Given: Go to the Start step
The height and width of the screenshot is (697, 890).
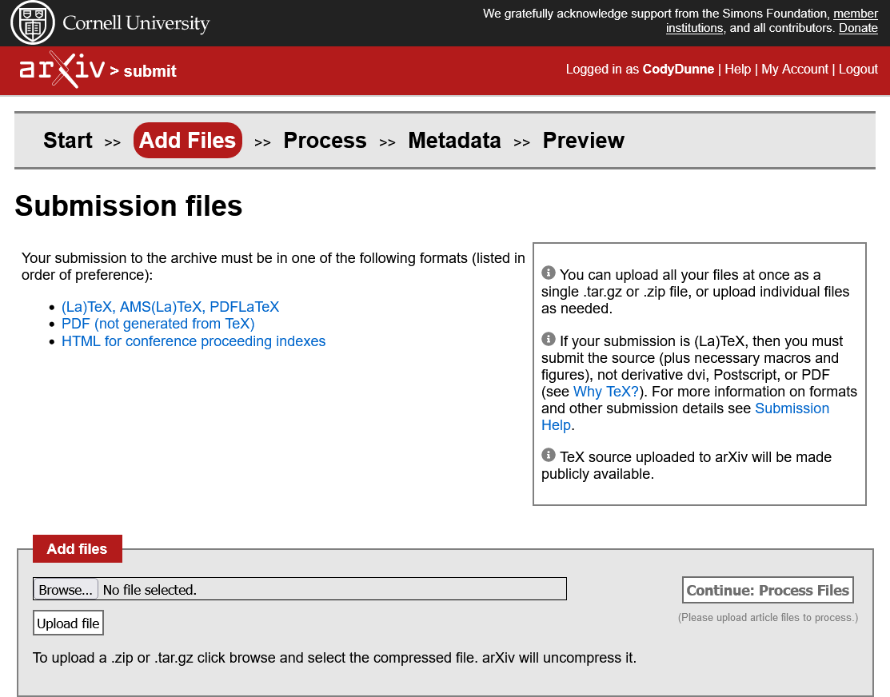Looking at the screenshot, I should point(68,141).
